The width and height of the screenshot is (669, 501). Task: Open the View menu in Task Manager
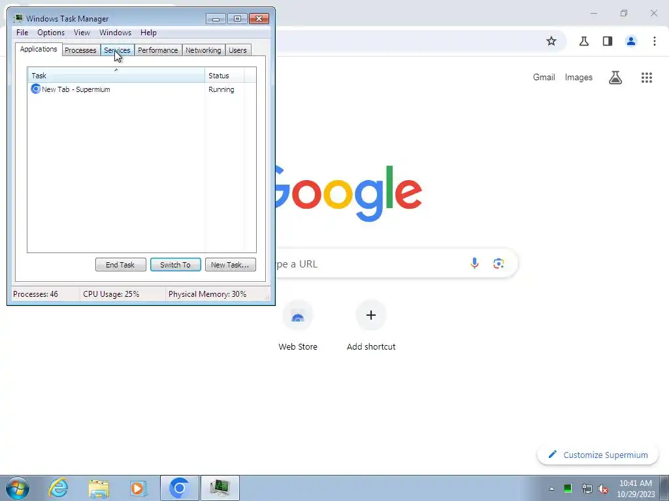coord(82,33)
